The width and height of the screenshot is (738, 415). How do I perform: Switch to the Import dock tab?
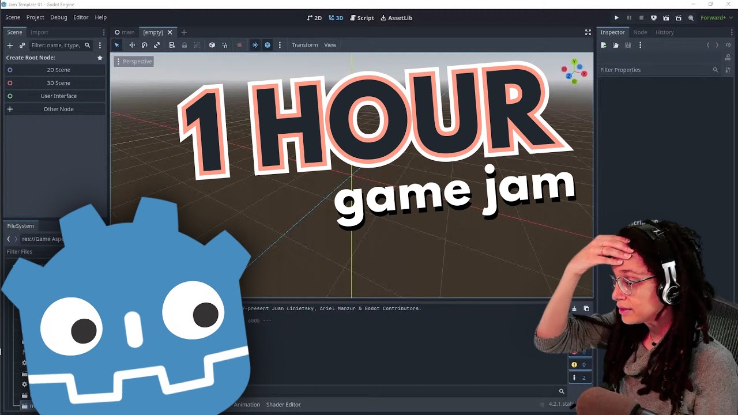pyautogui.click(x=39, y=32)
